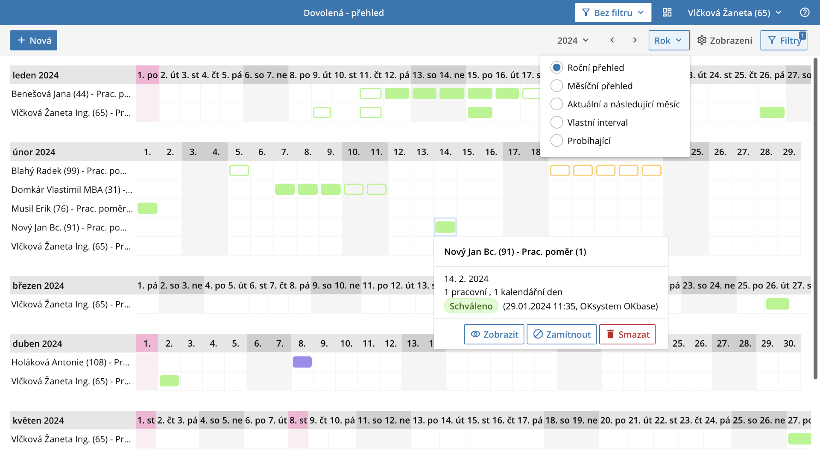Click Musil Erik vacation block on February 1
Screen dimensions: 820x465
(147, 208)
